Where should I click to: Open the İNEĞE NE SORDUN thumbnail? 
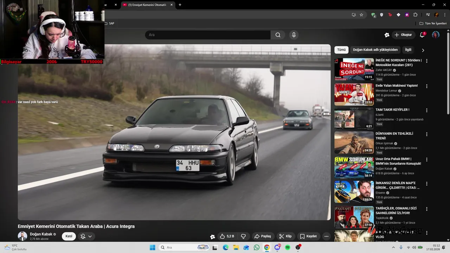(x=354, y=69)
